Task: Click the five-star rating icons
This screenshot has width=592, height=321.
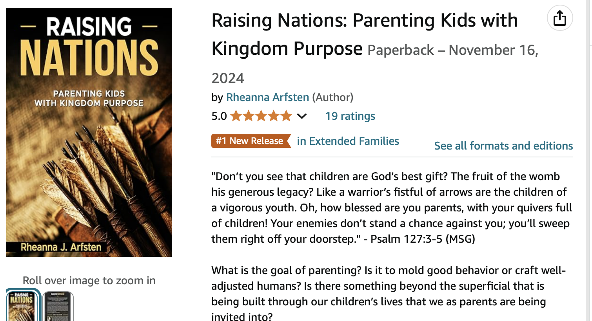Action: click(261, 116)
